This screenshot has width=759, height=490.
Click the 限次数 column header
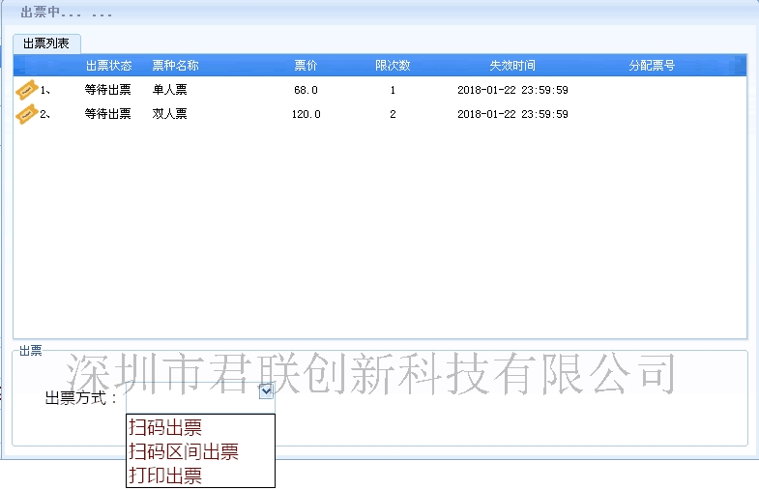pyautogui.click(x=393, y=66)
